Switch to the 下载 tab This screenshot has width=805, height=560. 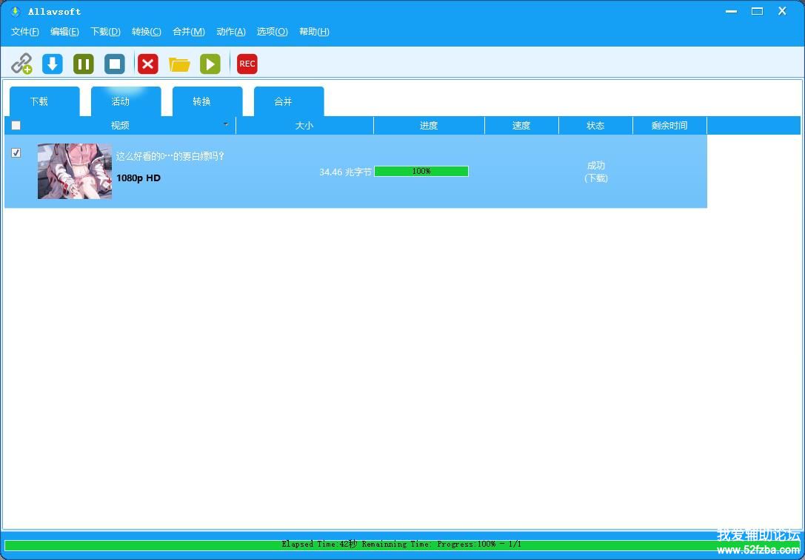pyautogui.click(x=44, y=101)
